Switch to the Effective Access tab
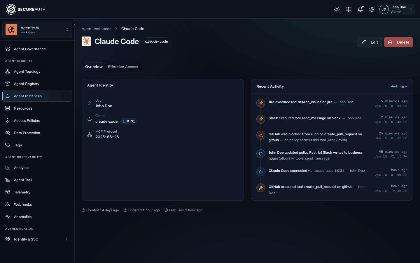The height and width of the screenshot is (263, 420). click(x=123, y=67)
